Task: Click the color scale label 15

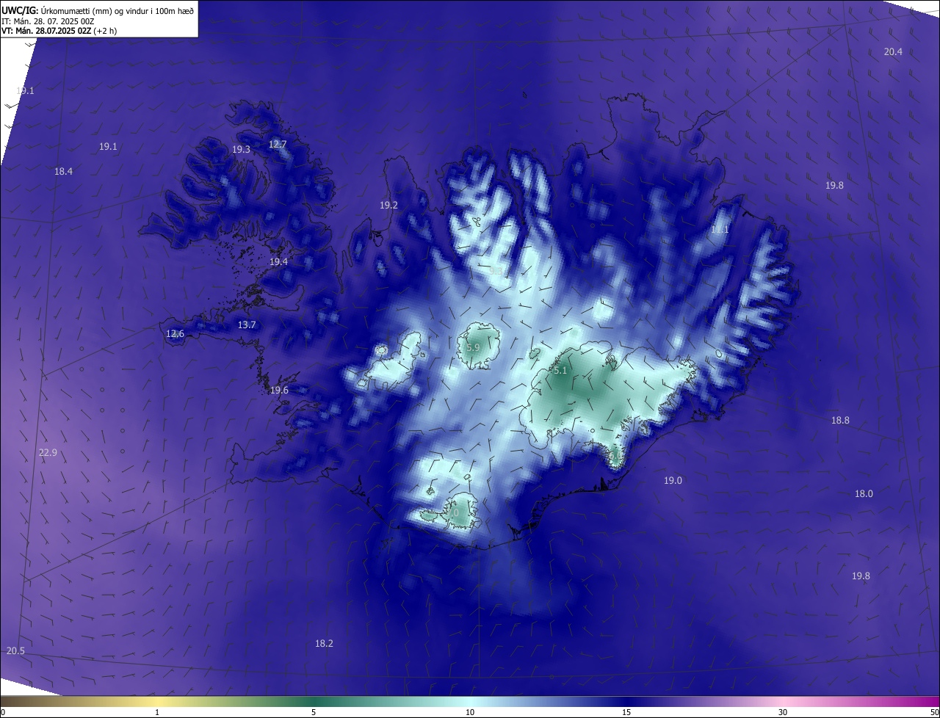Action: (x=626, y=712)
